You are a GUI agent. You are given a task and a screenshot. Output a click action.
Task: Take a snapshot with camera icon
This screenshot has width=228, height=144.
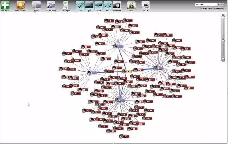(117, 5)
